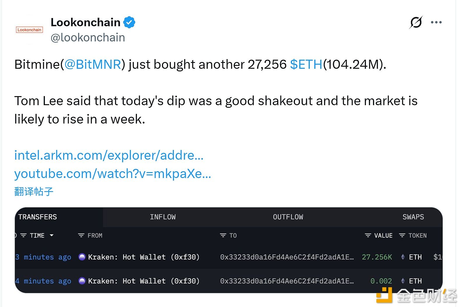This screenshot has height=307, width=461.
Task: Open the Lookonchain profile avatar
Action: pos(29,30)
